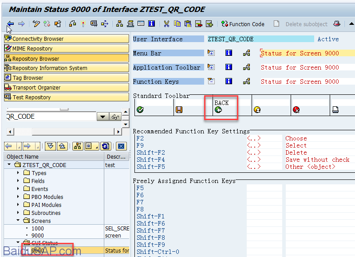This screenshot has width=355, height=257.
Task: Select screen 1000 in object tree
Action: click(37, 228)
